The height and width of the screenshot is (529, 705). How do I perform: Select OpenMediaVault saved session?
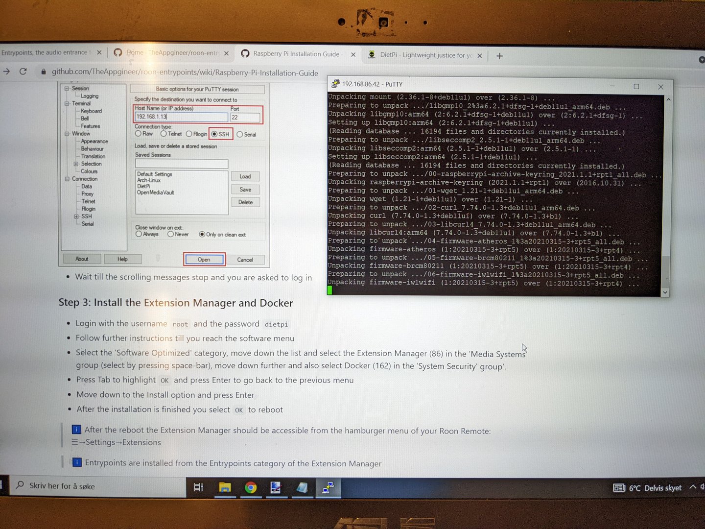pos(156,192)
